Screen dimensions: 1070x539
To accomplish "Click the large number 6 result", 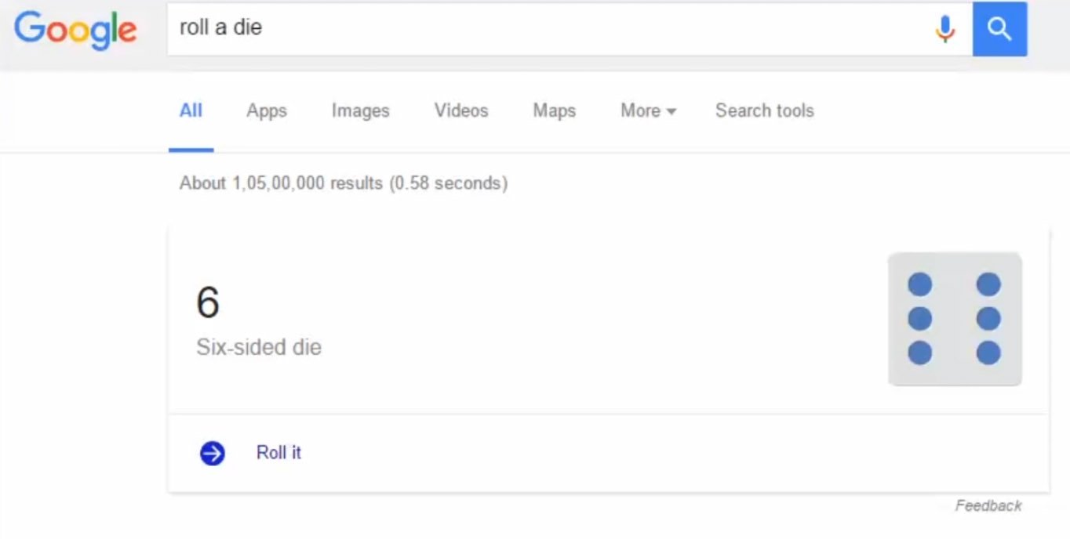I will [x=208, y=303].
